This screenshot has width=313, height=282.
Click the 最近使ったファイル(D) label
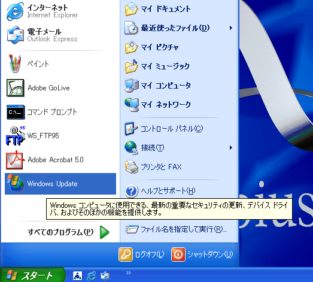pos(175,28)
